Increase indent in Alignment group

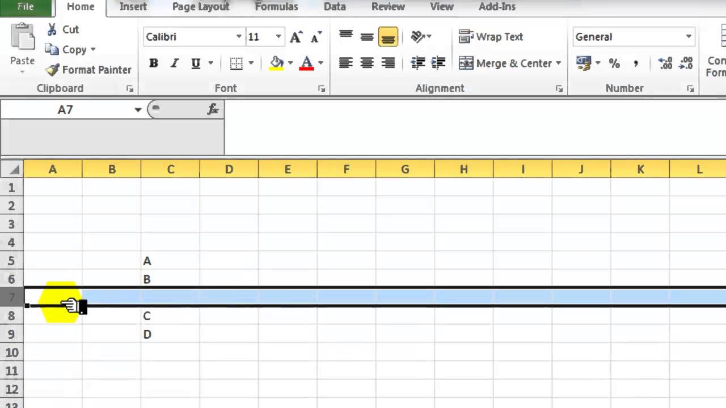point(438,63)
